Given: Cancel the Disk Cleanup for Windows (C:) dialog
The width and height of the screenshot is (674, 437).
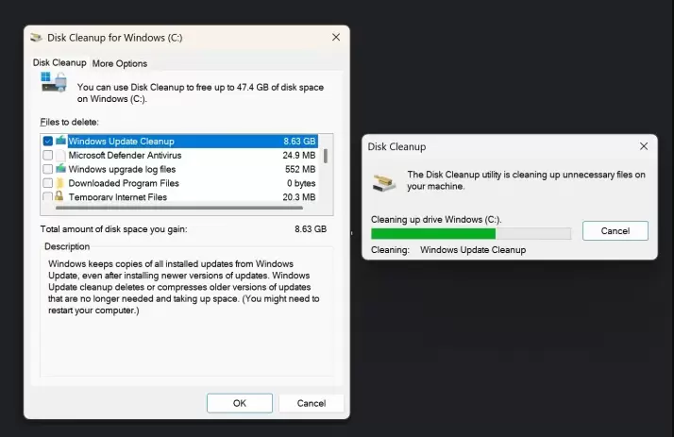Looking at the screenshot, I should pos(311,403).
